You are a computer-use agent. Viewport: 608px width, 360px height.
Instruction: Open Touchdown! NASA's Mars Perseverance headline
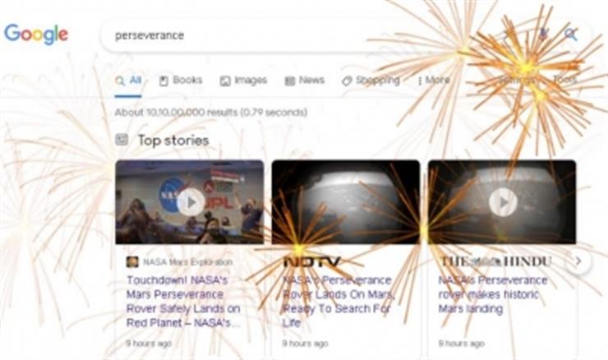click(x=183, y=302)
